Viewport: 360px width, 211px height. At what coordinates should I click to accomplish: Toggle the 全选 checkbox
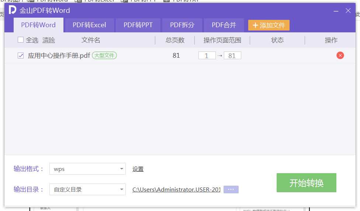pyautogui.click(x=21, y=40)
